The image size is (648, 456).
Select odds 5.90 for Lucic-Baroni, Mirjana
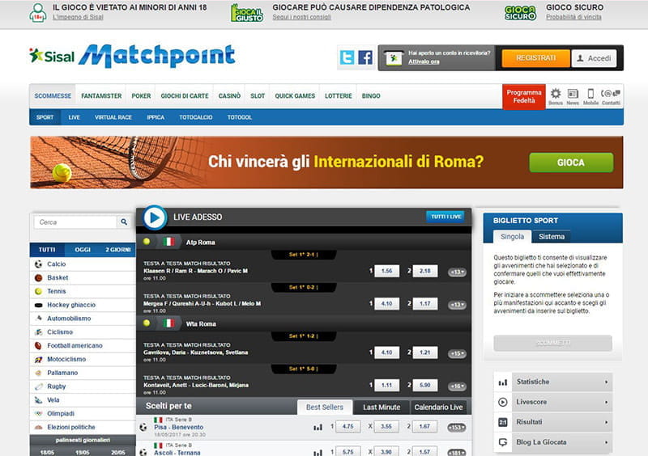point(424,386)
